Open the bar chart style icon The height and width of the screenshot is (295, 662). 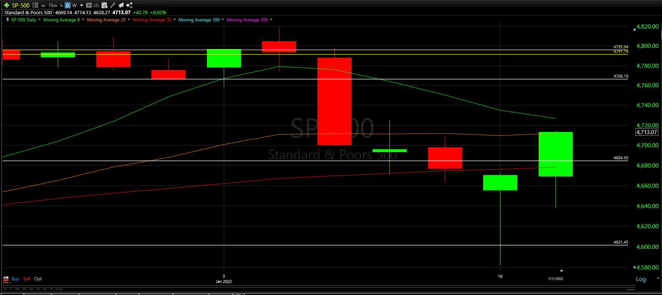[x=96, y=5]
